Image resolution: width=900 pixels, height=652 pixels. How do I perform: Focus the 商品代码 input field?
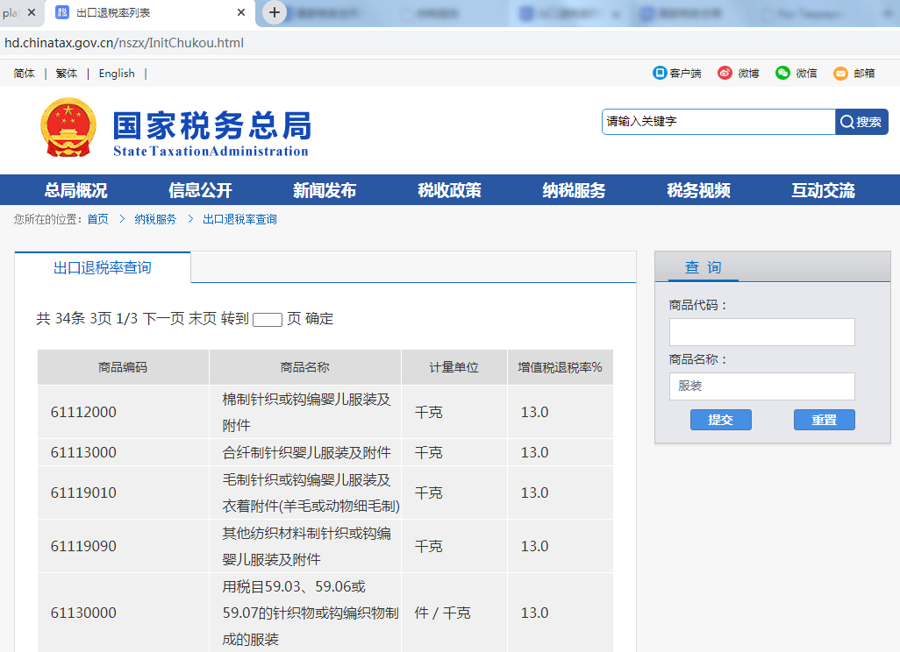[761, 332]
